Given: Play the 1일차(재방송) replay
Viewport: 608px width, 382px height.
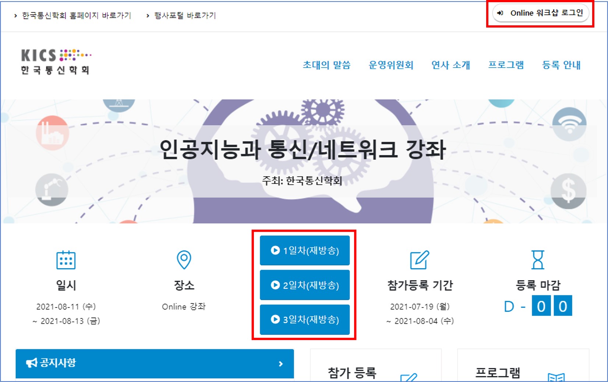Looking at the screenshot, I should click(x=305, y=251).
